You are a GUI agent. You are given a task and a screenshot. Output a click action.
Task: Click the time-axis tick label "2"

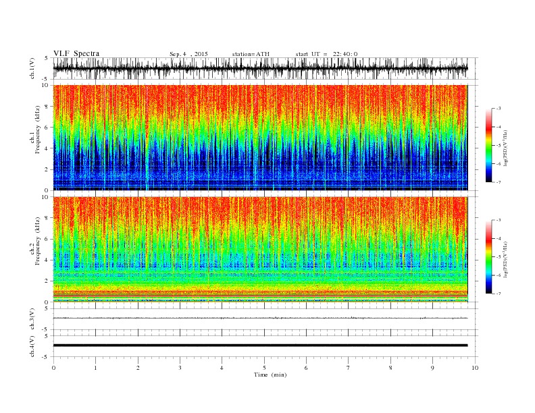pos(138,368)
